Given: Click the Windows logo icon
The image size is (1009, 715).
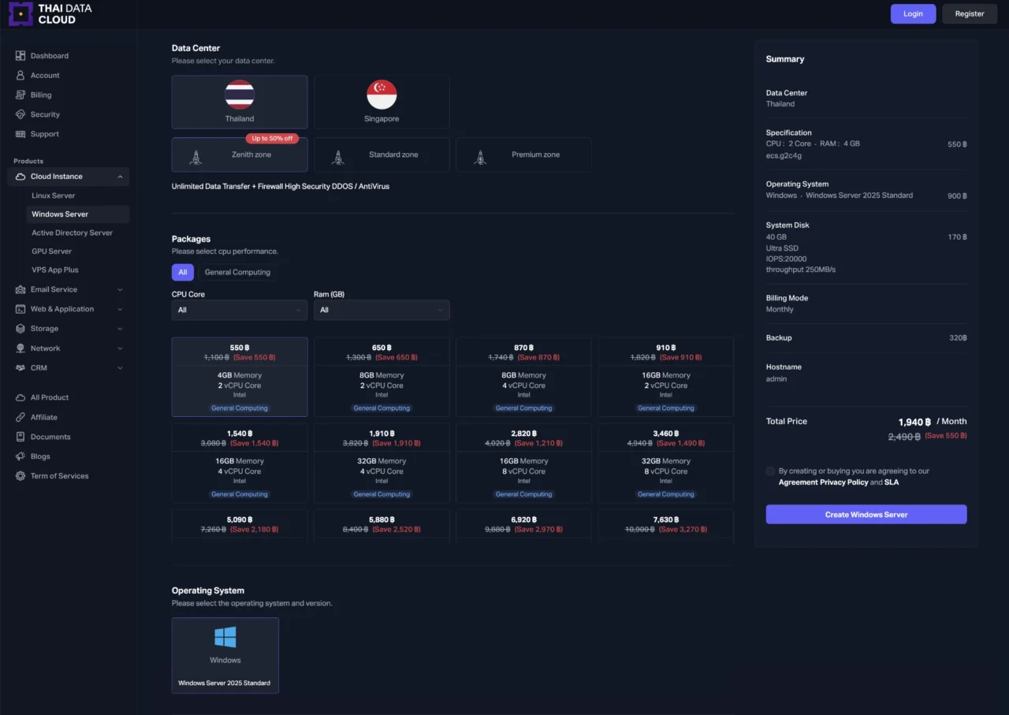Looking at the screenshot, I should click(x=225, y=637).
